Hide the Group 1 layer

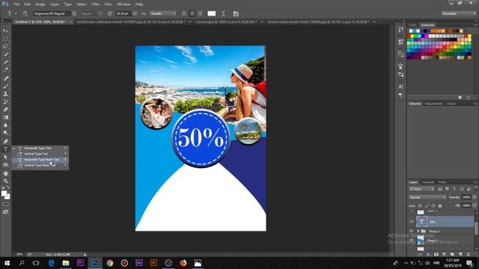tap(411, 231)
